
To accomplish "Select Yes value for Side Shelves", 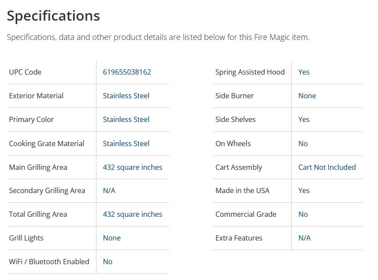I will tap(303, 119).
